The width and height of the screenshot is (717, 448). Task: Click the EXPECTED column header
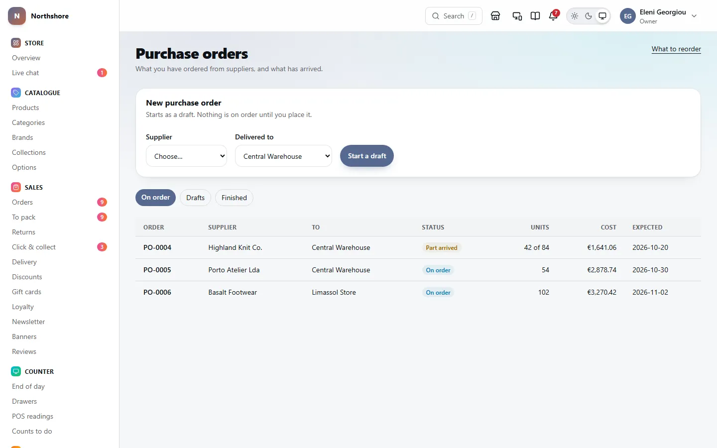(x=647, y=227)
